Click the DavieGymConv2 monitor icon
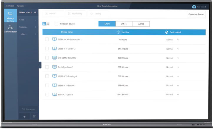The width and height of the screenshot is (213, 129). coord(55,67)
